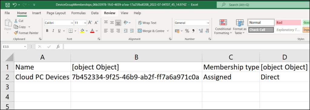This screenshot has height=110, width=310.
Task: Open the Undo history dropdown arrow
Action: point(19,5)
